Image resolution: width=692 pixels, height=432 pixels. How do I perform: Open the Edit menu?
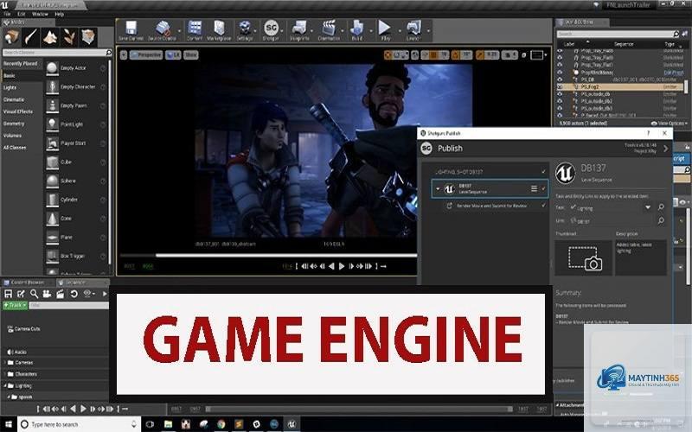point(21,14)
